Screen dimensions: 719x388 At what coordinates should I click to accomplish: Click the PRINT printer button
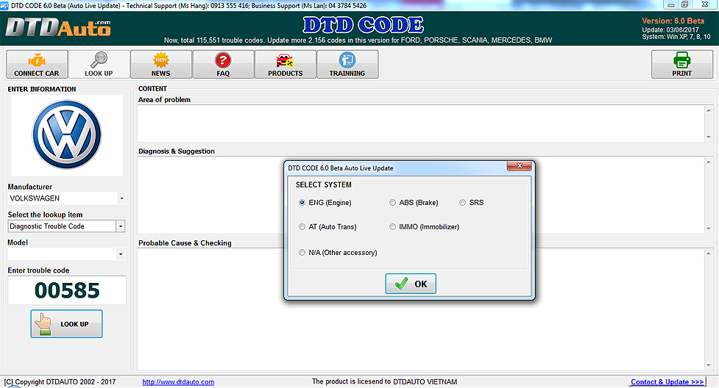tap(682, 64)
